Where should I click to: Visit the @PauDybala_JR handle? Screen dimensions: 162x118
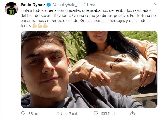pyautogui.click(x=67, y=5)
